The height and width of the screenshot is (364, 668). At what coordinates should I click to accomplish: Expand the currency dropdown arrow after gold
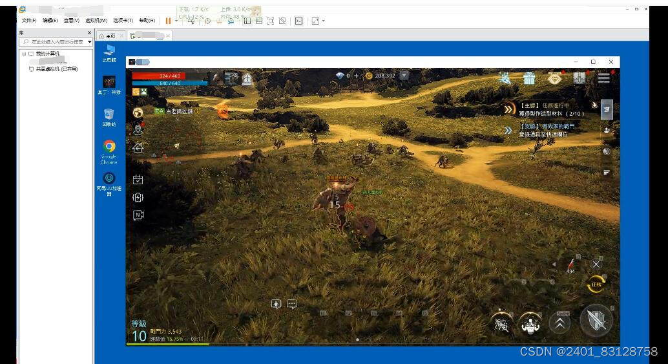(x=404, y=76)
